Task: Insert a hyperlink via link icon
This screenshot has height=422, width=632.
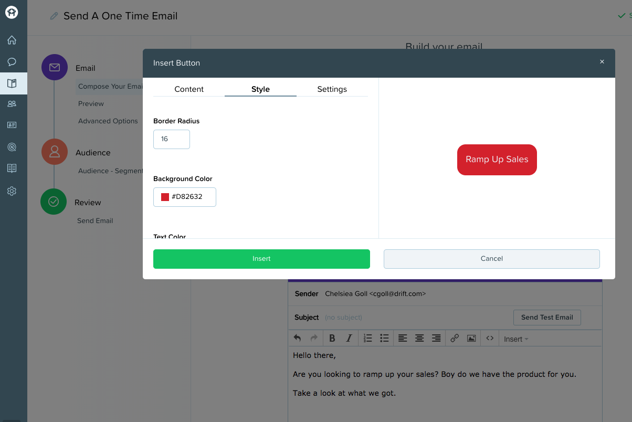Action: point(455,339)
